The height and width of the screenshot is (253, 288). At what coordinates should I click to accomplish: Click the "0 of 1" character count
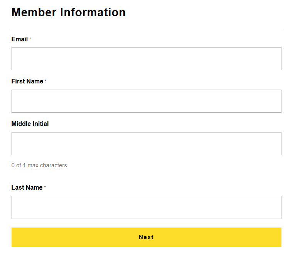click(x=19, y=165)
